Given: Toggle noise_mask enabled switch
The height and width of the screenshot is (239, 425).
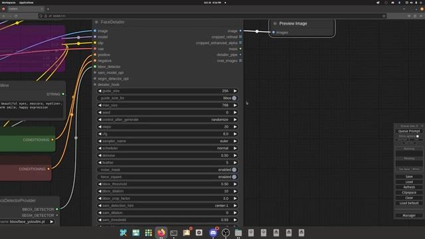Looking at the screenshot, I should [234, 170].
